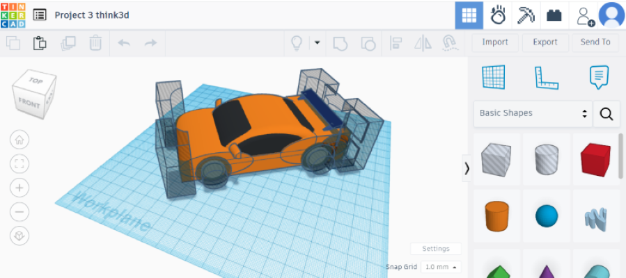Click the Export button
The image size is (626, 278).
(x=545, y=42)
